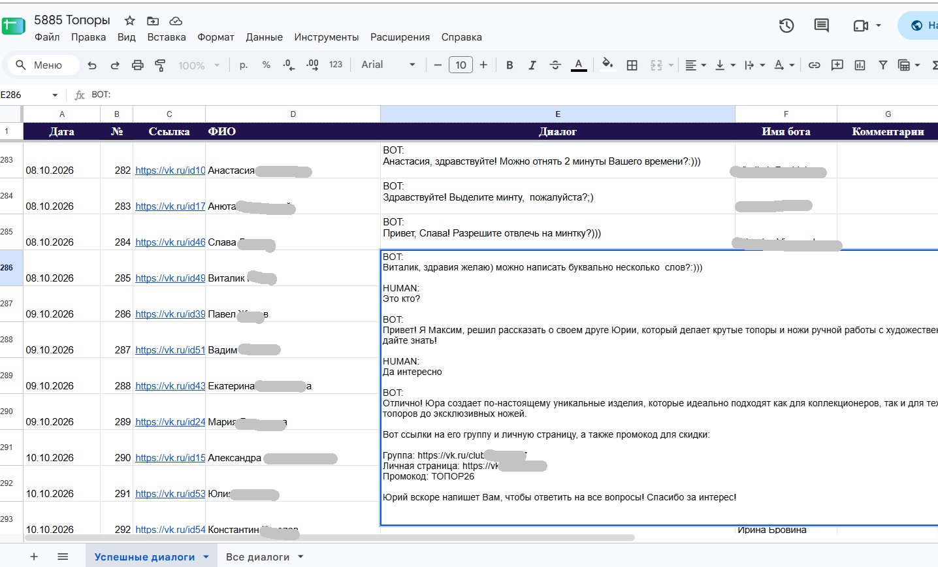Print the spreadsheet

click(x=137, y=65)
